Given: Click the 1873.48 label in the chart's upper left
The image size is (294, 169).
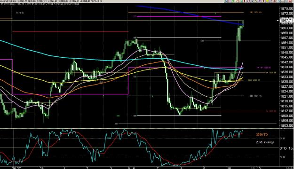Looking at the screenshot, I should (x=20, y=13).
